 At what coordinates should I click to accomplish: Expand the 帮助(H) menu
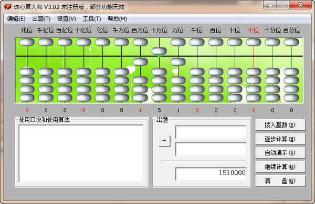tap(117, 19)
